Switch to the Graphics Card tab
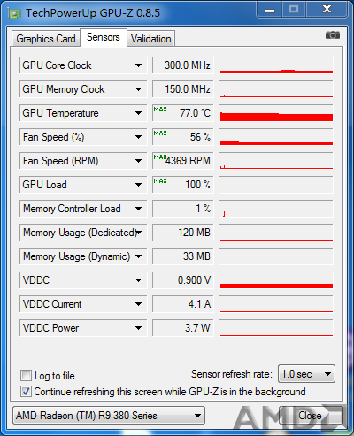Screen dimensions: 354x436 [x=46, y=39]
